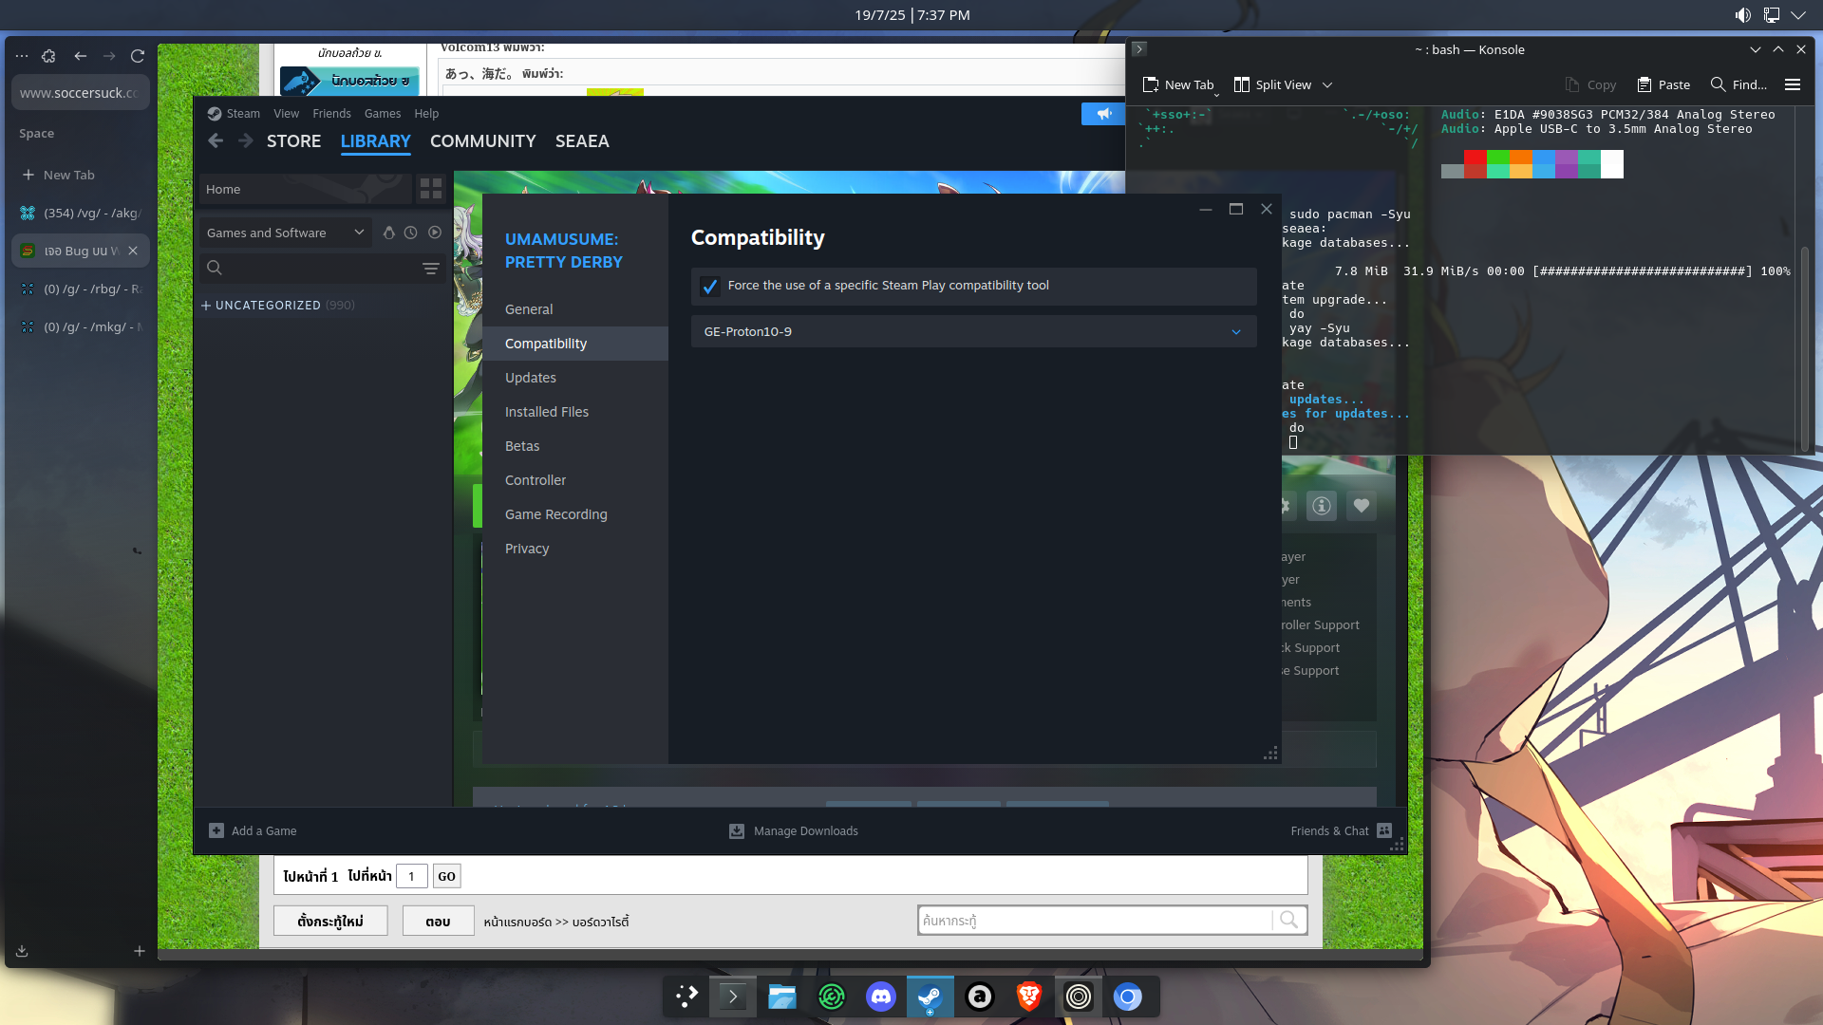The image size is (1823, 1025).
Task: Switch to the (354) /vg/ - /akg/ tab
Action: point(81,213)
